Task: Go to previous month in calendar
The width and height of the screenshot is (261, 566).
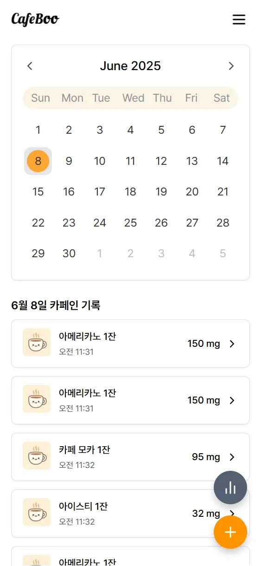Action: pyautogui.click(x=30, y=66)
